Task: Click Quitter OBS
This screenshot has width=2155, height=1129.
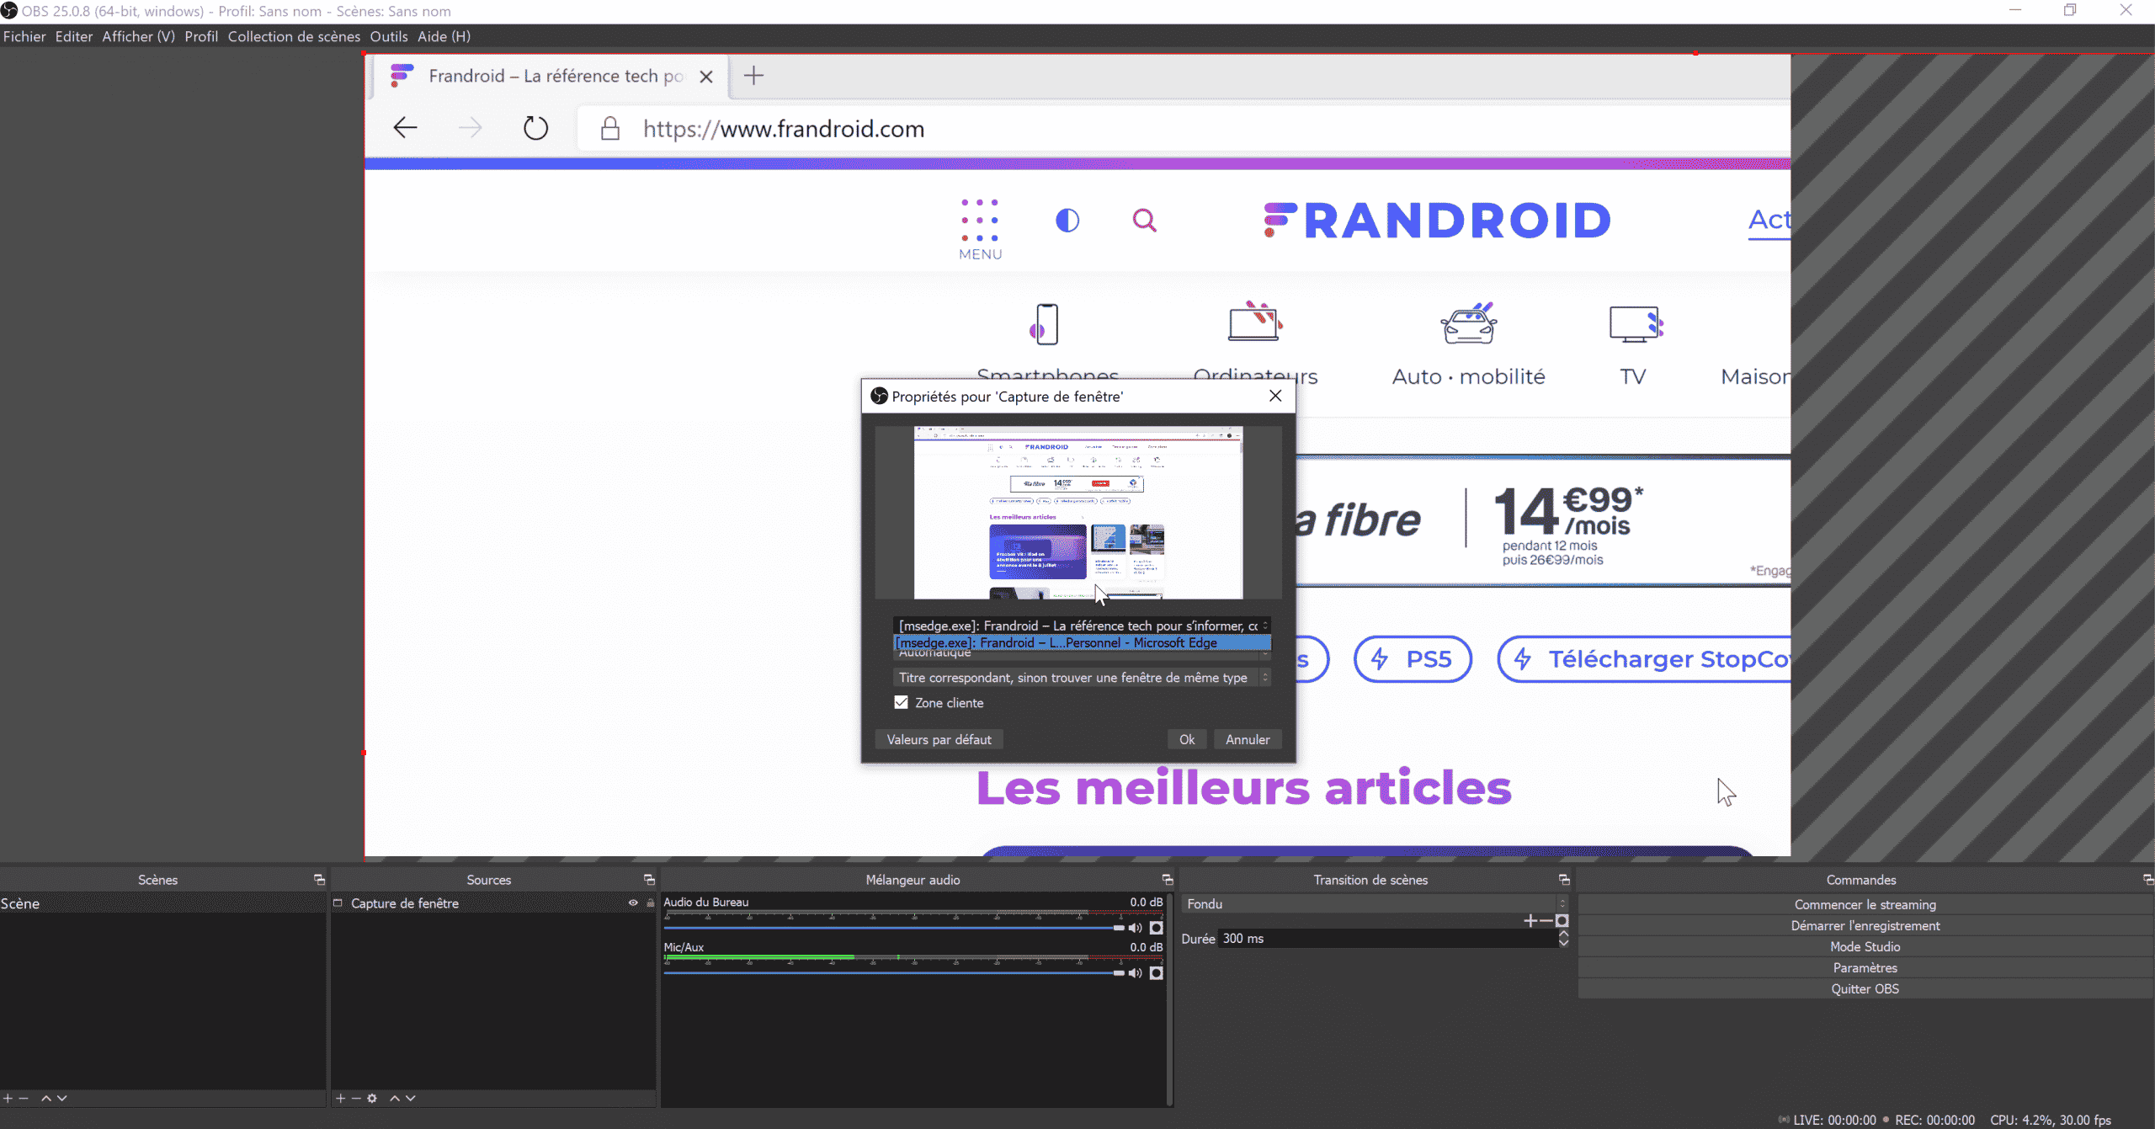Action: pyautogui.click(x=1865, y=988)
